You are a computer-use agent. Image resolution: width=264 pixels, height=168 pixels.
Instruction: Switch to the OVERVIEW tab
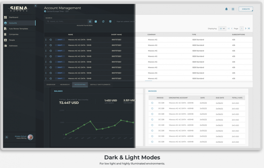tap(51, 85)
